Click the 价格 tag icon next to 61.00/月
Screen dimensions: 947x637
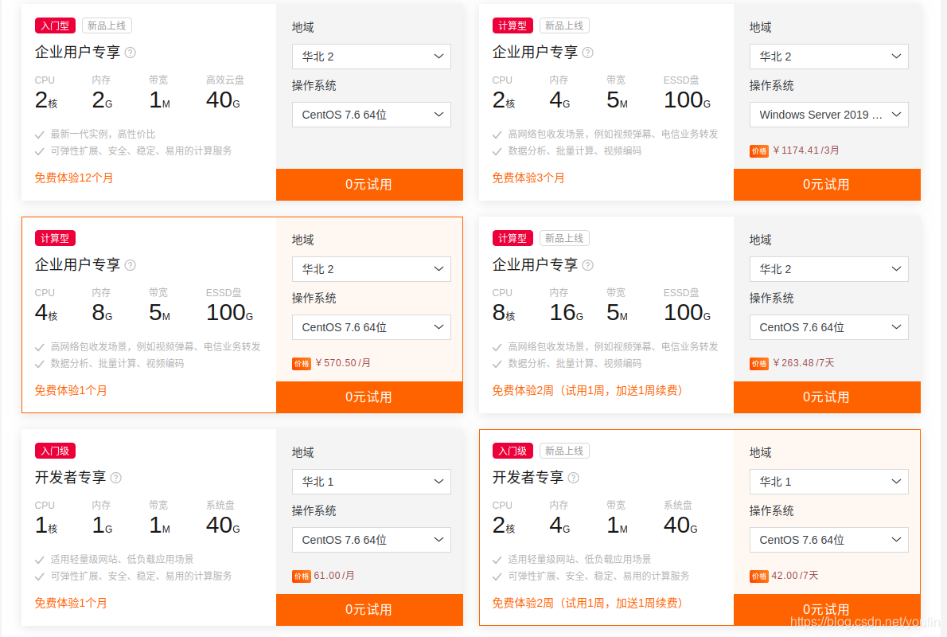(x=302, y=576)
